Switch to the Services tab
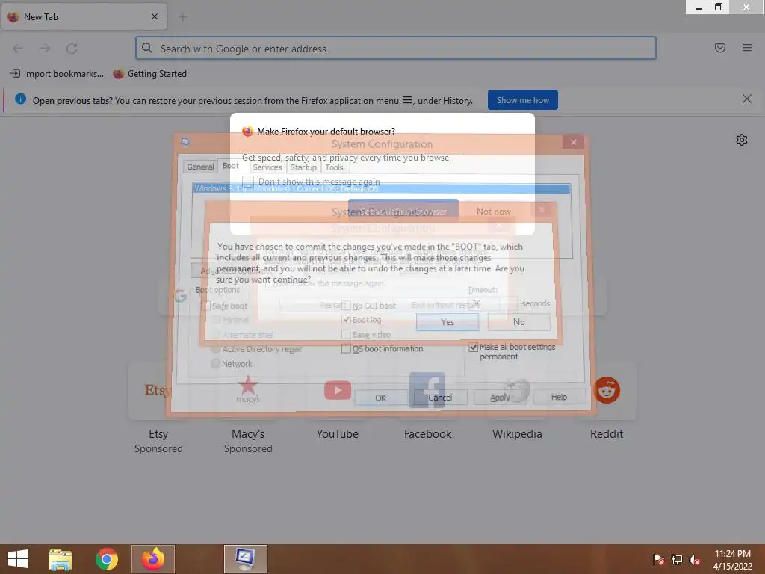 click(x=267, y=167)
